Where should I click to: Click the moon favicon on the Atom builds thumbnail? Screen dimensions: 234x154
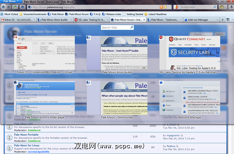[88, 37]
